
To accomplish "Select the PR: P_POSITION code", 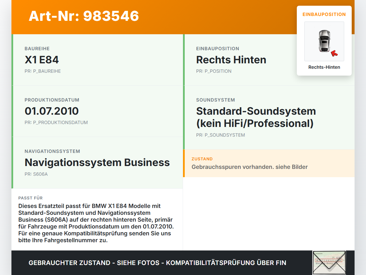I will click(x=214, y=71).
